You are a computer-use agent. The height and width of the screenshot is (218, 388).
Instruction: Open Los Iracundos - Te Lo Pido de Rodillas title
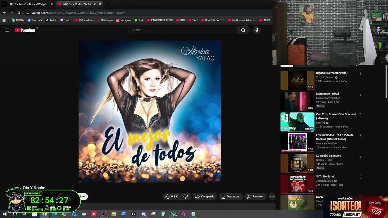pyautogui.click(x=335, y=137)
